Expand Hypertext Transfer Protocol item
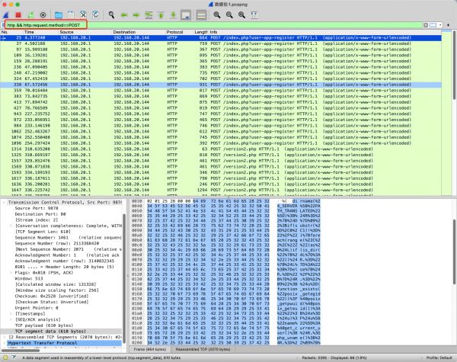 point(4,343)
